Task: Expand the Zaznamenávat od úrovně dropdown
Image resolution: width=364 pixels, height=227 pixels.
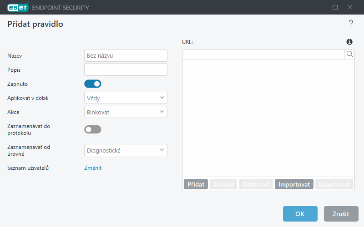Action: (x=126, y=150)
